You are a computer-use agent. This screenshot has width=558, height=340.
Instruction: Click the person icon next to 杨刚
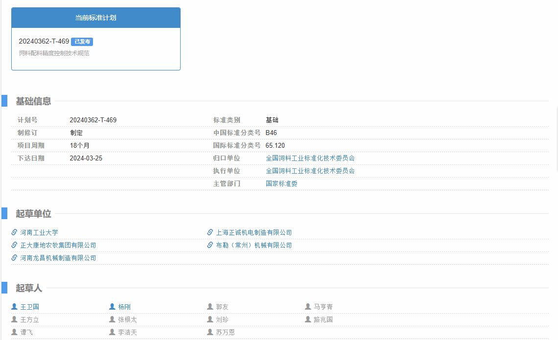click(x=112, y=307)
